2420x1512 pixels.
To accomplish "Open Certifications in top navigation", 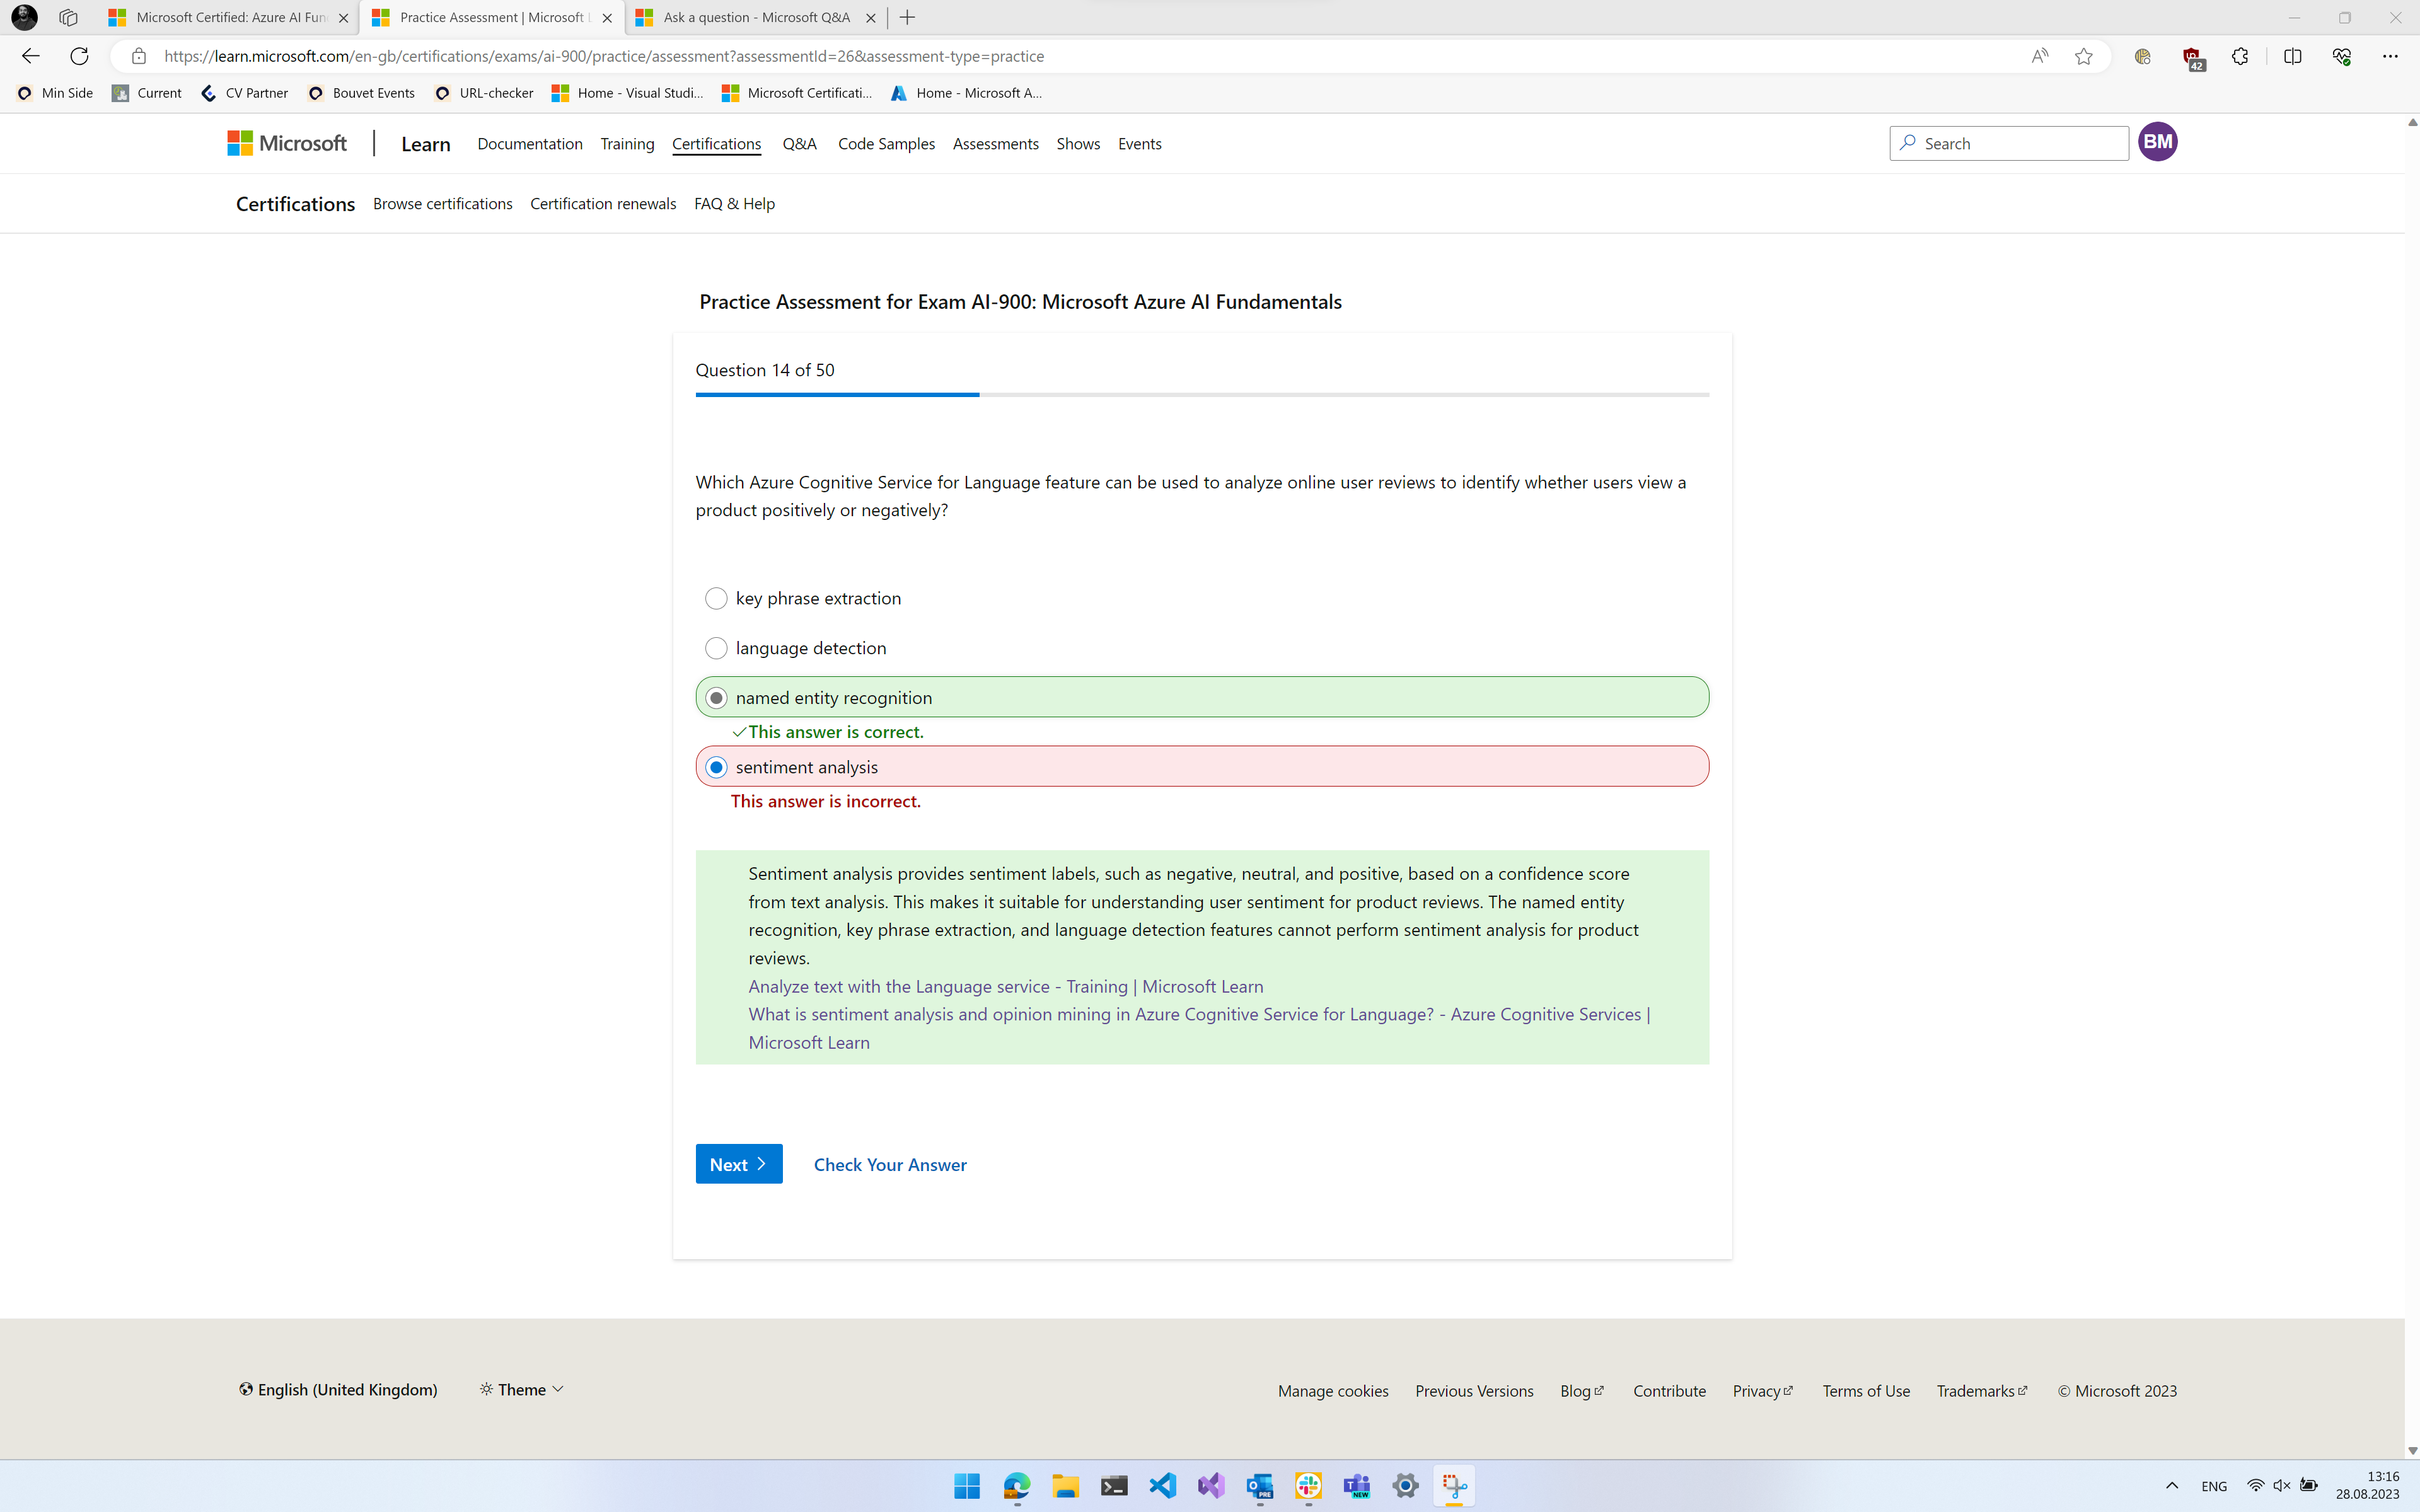I will (x=716, y=143).
